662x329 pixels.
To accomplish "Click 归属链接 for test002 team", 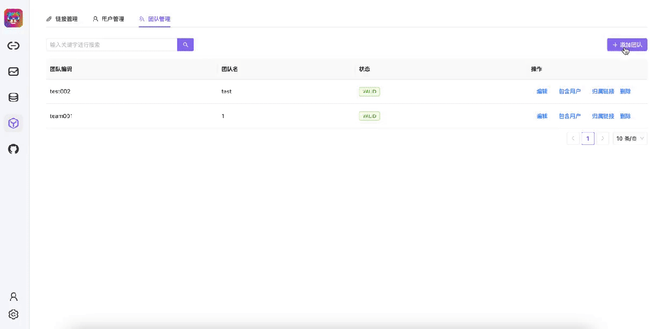I will [x=603, y=91].
